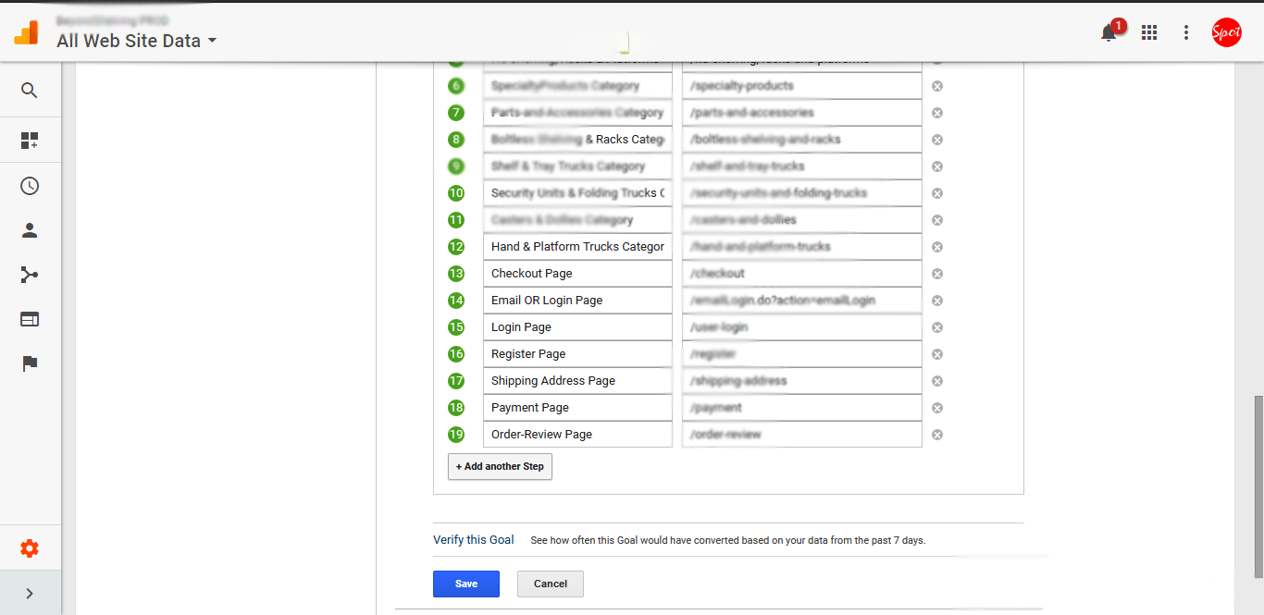
Task: Remove the Order-Review Page step
Action: (936, 435)
